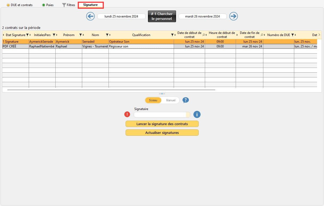Open the Signataire dropdown list
The height and width of the screenshot is (206, 324).
[188, 115]
